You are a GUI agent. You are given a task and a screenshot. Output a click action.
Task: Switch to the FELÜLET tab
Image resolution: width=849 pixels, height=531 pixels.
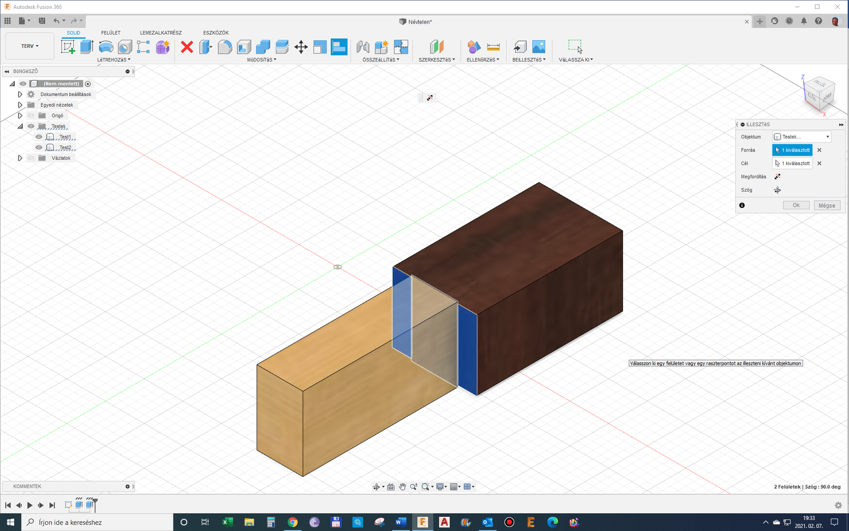[111, 33]
